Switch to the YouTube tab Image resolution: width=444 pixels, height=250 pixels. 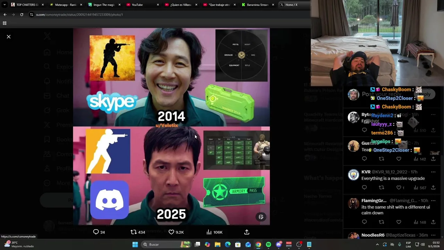[x=143, y=5]
